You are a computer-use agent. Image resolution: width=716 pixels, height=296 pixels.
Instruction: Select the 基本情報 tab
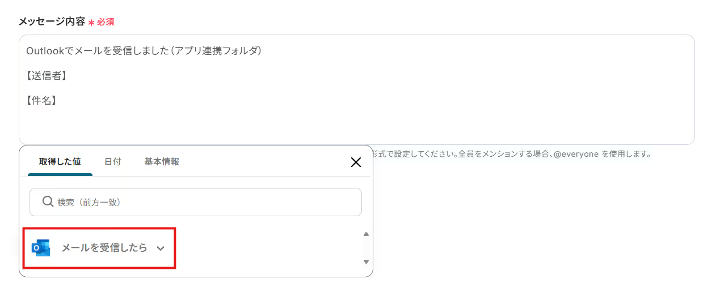[x=162, y=162]
